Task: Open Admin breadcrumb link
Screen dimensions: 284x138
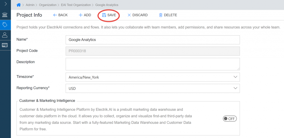Action: 30,5
